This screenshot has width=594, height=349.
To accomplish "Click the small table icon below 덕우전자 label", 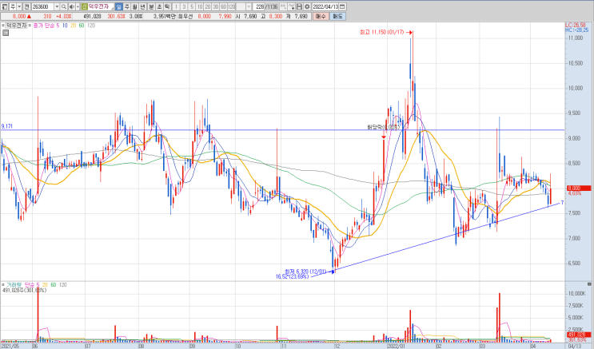I will click(x=6, y=33).
